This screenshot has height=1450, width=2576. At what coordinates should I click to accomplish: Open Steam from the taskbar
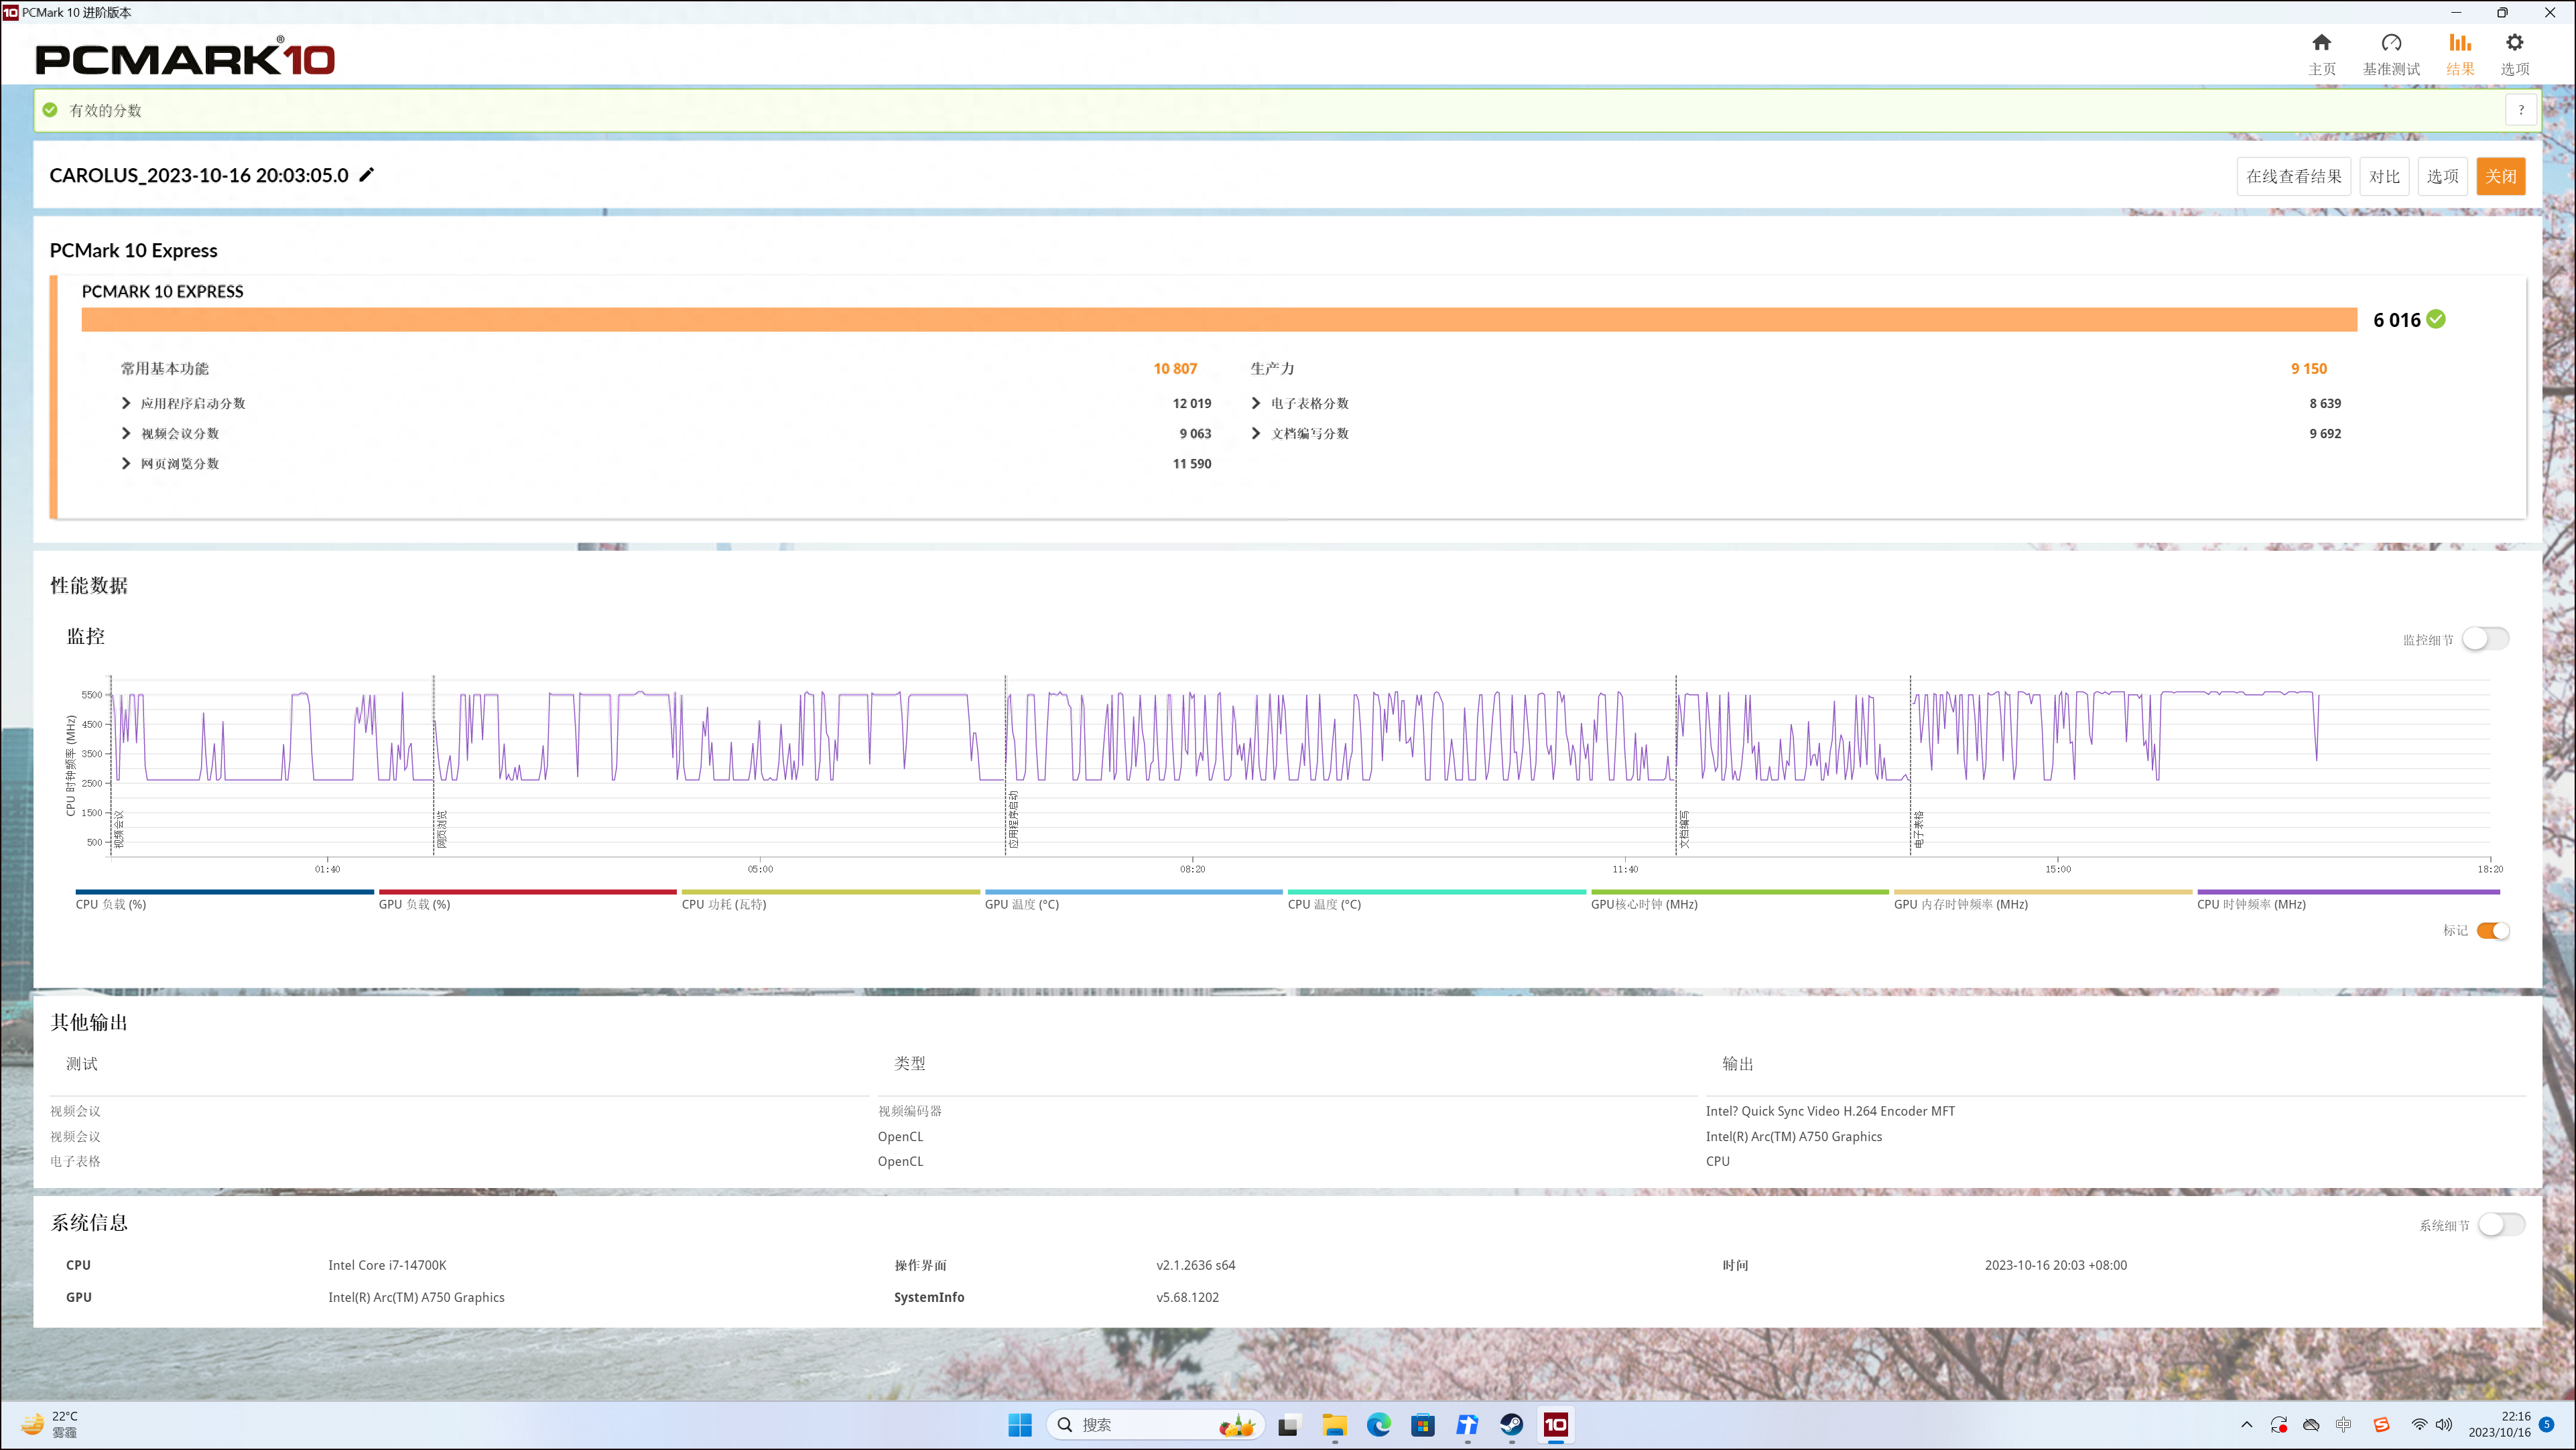coord(1511,1425)
